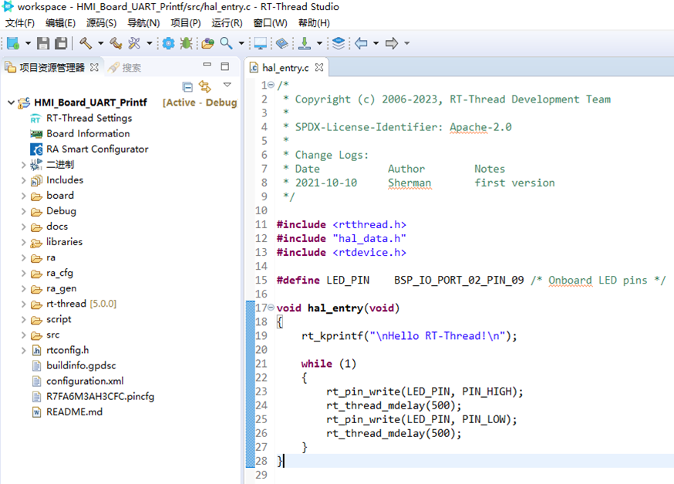Save the current file with the floppy icon
The height and width of the screenshot is (484, 674).
pos(43,43)
